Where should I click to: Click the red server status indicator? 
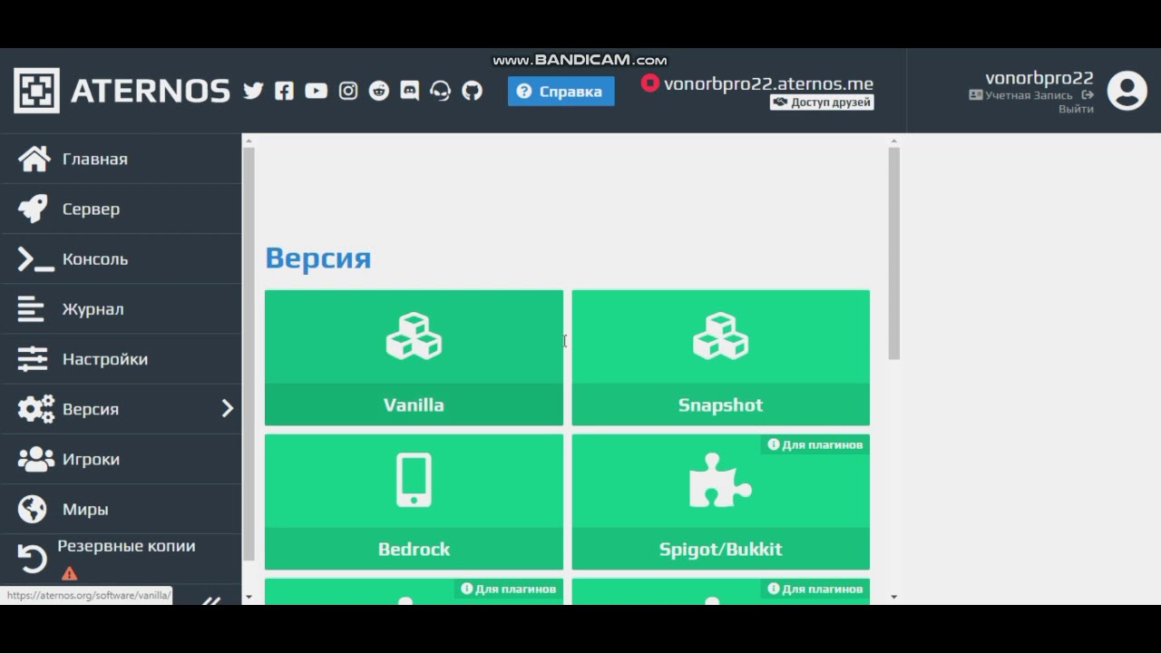(649, 83)
